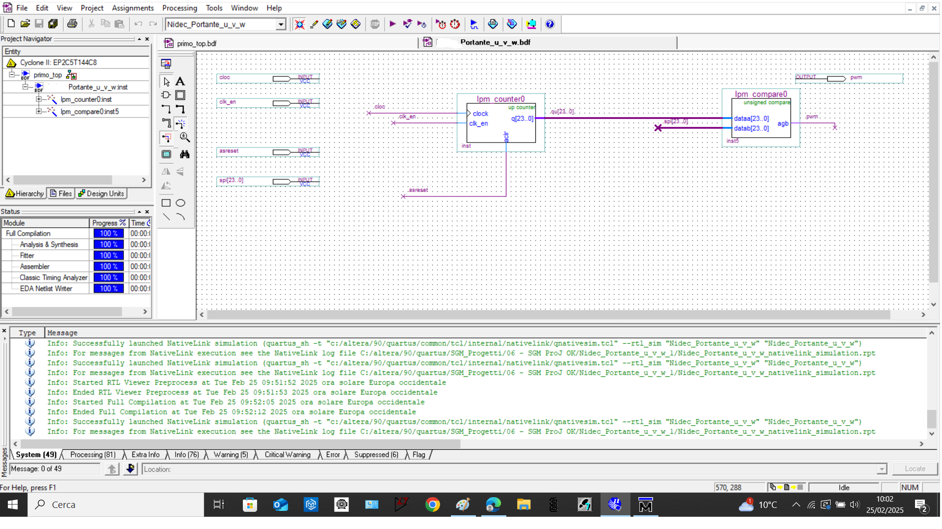Select the Rectangle drawing tool
The width and height of the screenshot is (942, 529).
click(x=166, y=203)
